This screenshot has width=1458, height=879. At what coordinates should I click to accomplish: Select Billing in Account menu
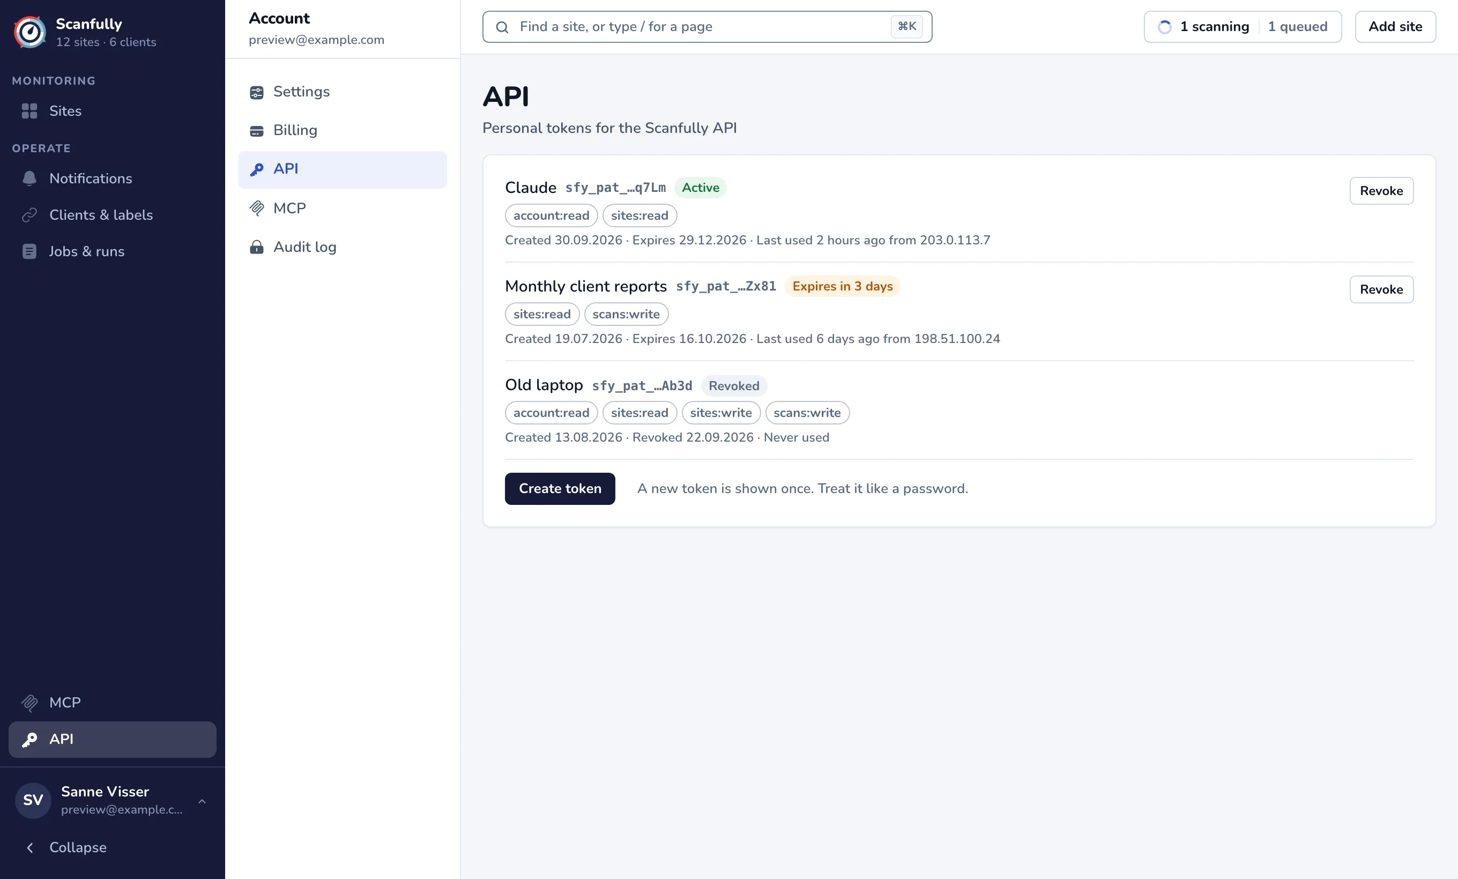coord(342,130)
